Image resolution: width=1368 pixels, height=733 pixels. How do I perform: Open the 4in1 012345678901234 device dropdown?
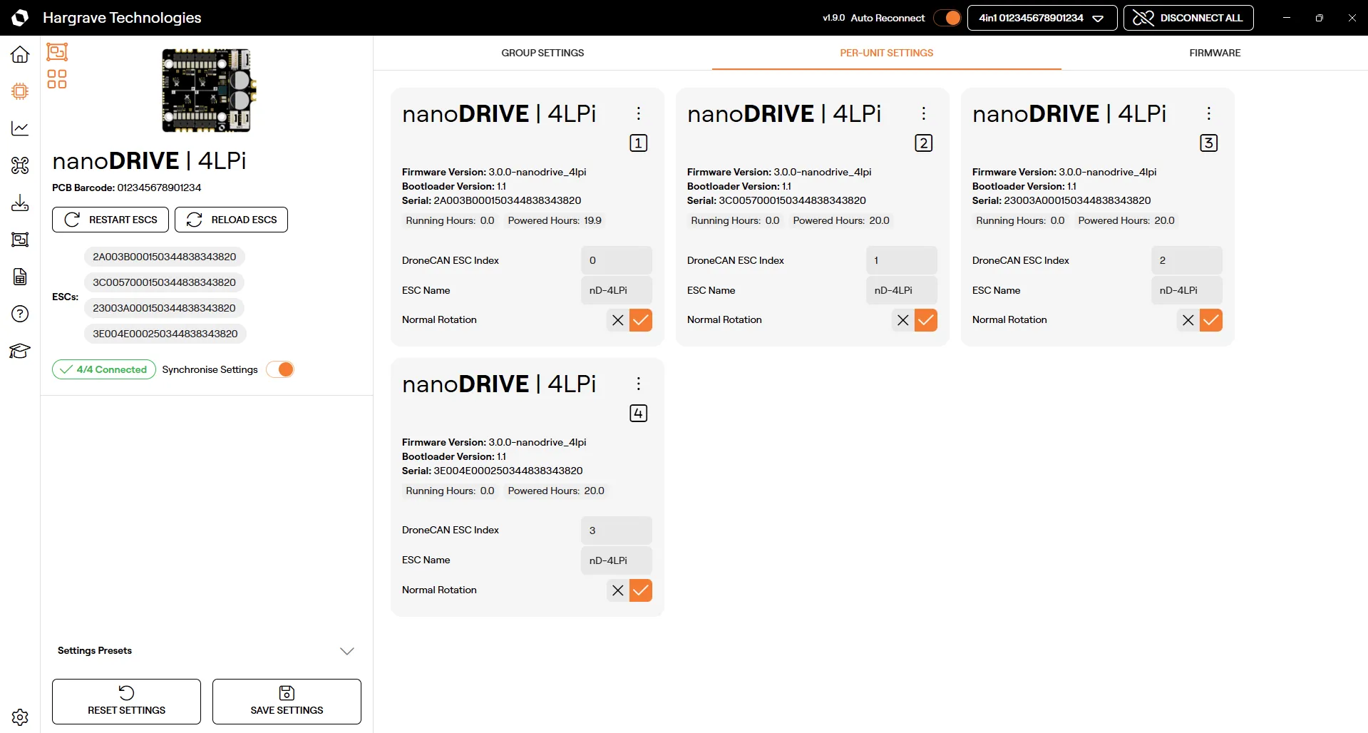1042,18
